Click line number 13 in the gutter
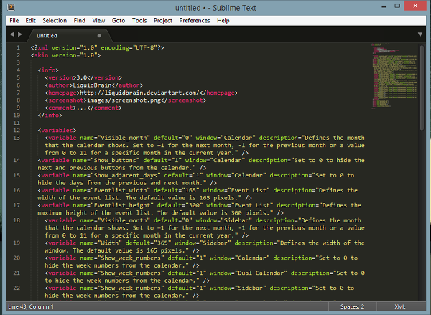Viewport: 431px width, 315px height. click(17, 138)
